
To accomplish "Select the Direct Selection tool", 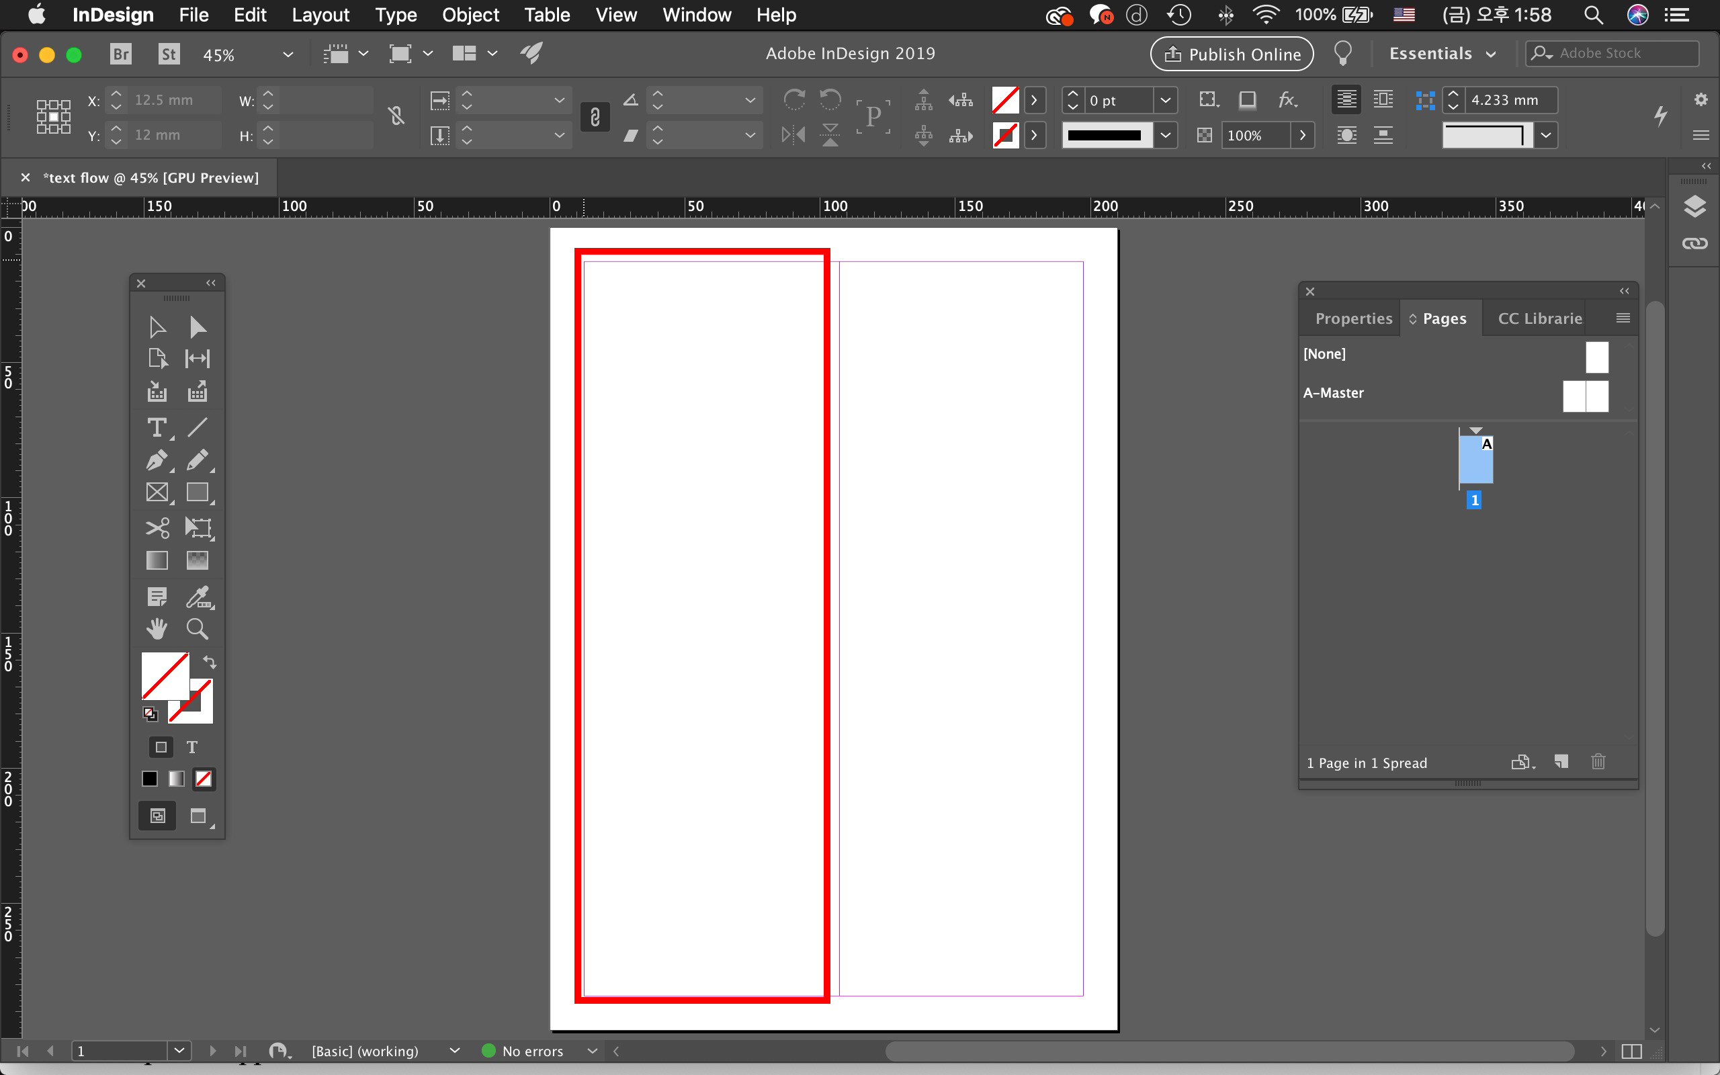I will point(198,327).
